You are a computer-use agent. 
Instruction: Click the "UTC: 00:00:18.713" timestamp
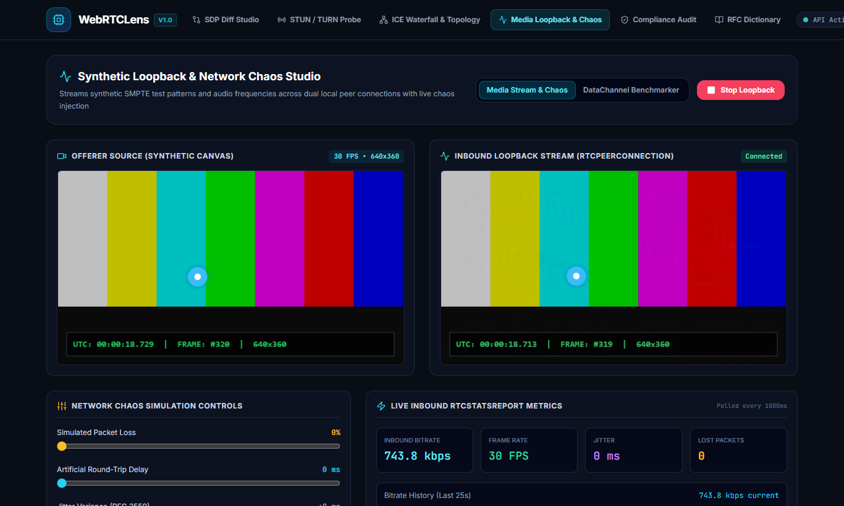pyautogui.click(x=496, y=344)
